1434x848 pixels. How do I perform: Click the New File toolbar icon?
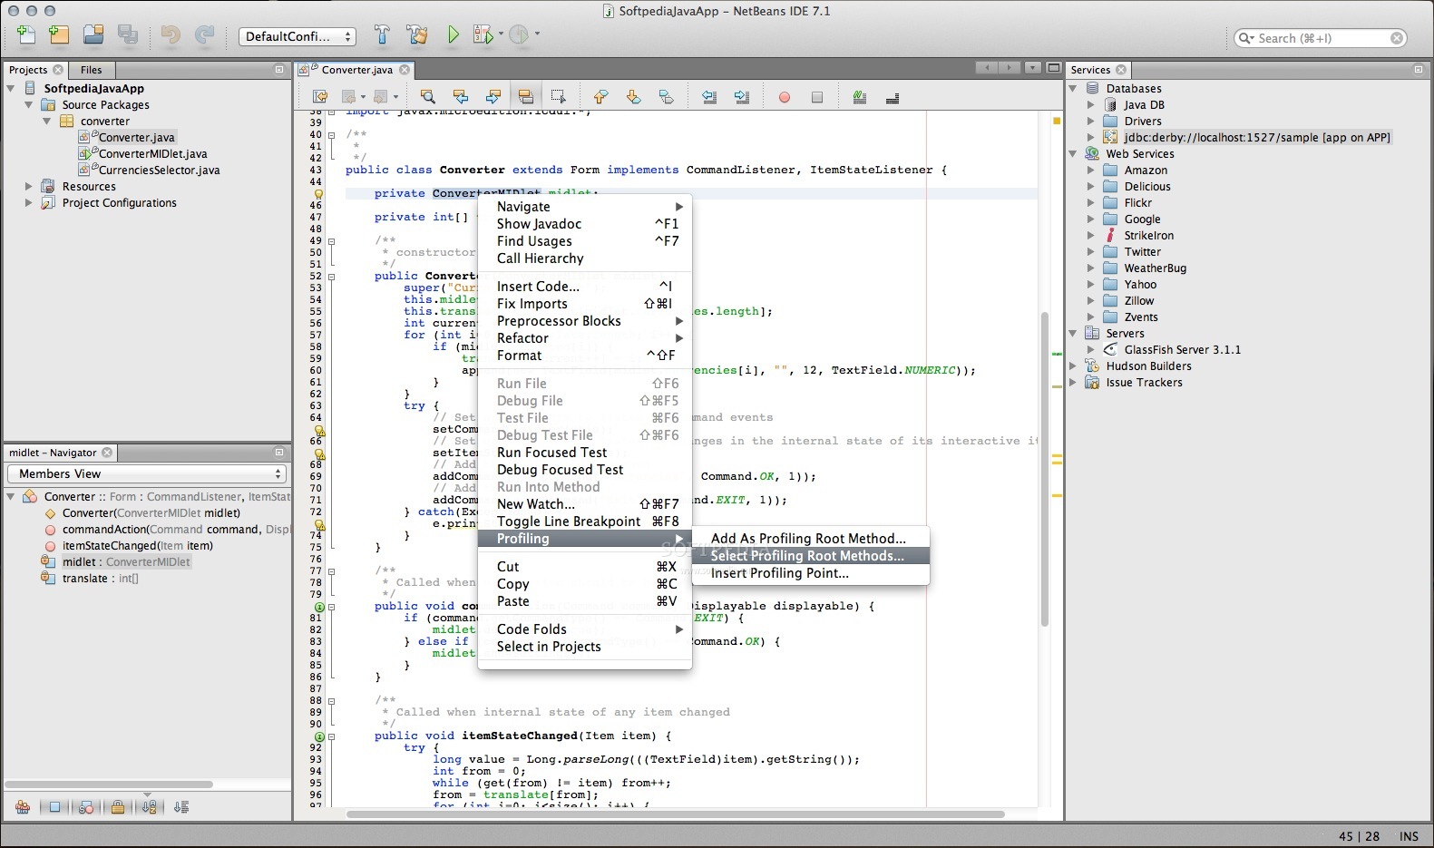click(26, 35)
